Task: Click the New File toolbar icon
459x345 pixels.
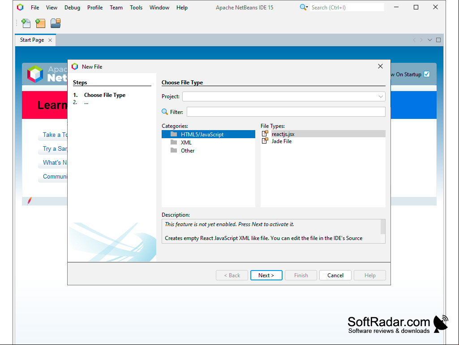Action: point(26,23)
